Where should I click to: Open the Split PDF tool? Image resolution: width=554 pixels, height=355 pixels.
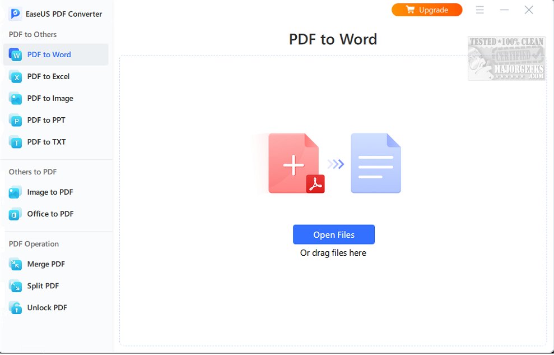(x=44, y=286)
